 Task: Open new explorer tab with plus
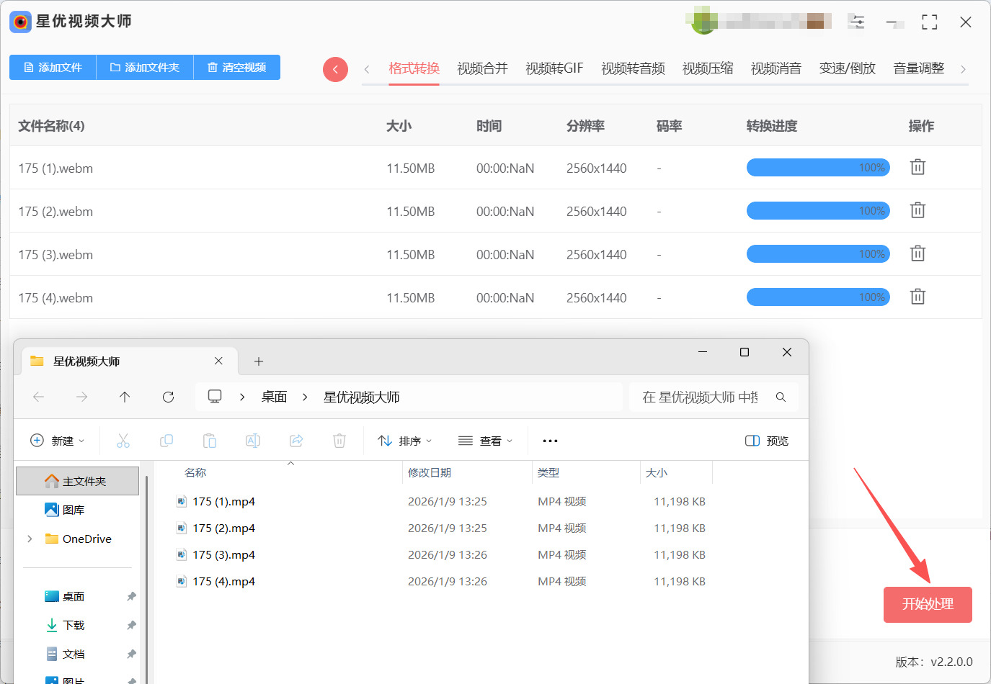tap(259, 361)
